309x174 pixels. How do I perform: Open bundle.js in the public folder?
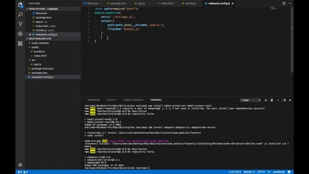[x=39, y=52]
